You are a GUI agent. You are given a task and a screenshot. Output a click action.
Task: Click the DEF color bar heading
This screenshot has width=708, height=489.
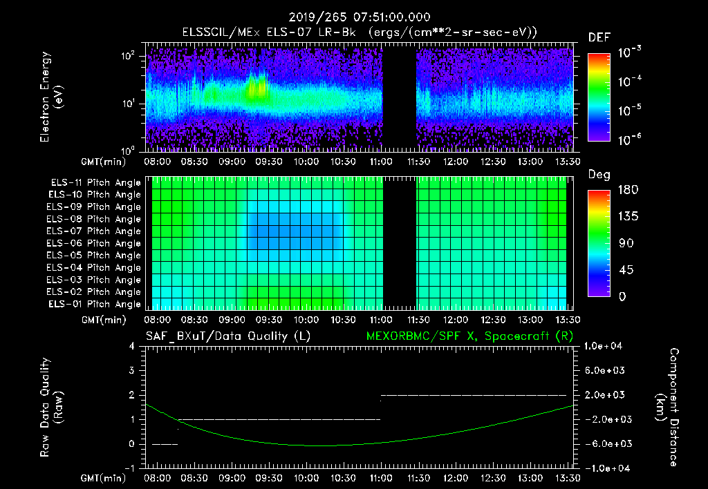(x=599, y=37)
